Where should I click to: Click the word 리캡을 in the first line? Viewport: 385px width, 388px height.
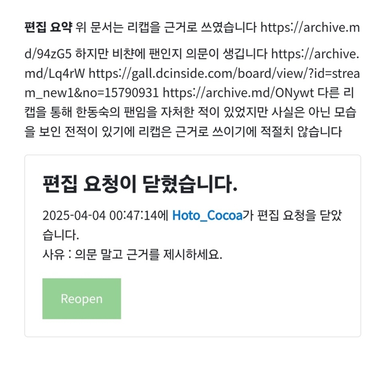[x=144, y=27]
